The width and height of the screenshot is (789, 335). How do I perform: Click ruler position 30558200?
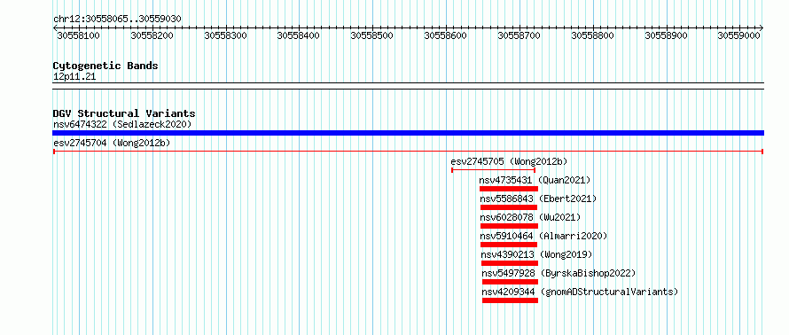click(152, 35)
